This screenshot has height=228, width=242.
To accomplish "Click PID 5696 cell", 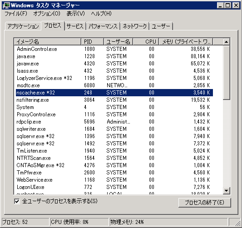I will tap(89, 122).
